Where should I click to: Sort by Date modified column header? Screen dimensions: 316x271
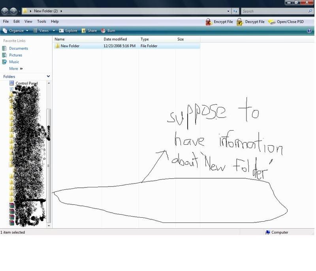(115, 39)
